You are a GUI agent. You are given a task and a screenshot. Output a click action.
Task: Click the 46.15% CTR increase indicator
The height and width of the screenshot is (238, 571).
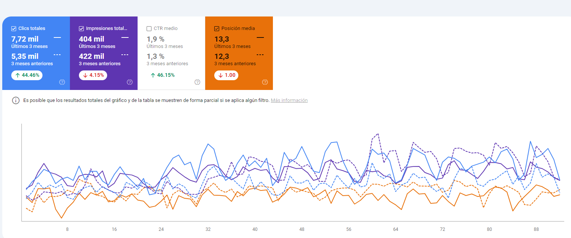[162, 75]
